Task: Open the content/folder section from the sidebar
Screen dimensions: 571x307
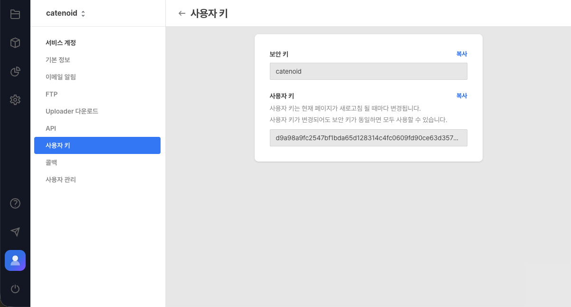Action: coord(15,14)
